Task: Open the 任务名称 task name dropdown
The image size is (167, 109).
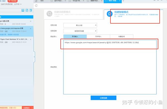Action: pos(80,31)
